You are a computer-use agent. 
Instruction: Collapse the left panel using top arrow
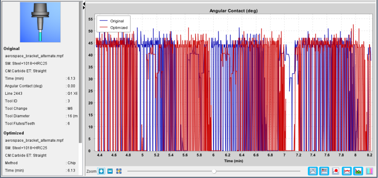(84, 4)
